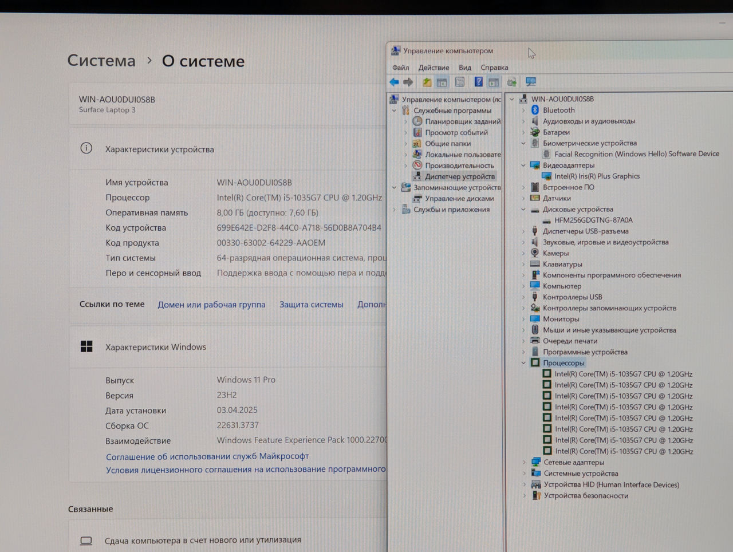Click the Батареи battery icon
This screenshot has width=733, height=552.
click(x=535, y=132)
